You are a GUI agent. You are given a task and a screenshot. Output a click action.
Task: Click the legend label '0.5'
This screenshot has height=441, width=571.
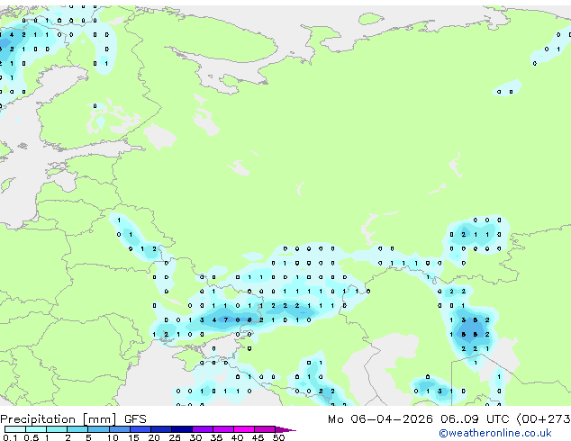(31, 437)
